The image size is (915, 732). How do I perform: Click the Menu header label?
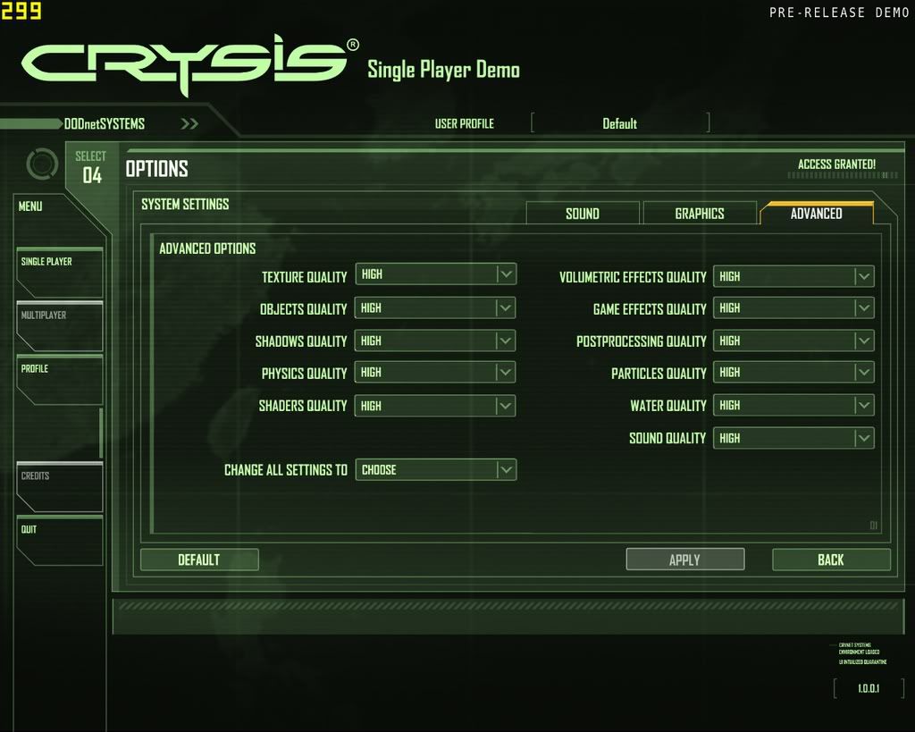[30, 206]
